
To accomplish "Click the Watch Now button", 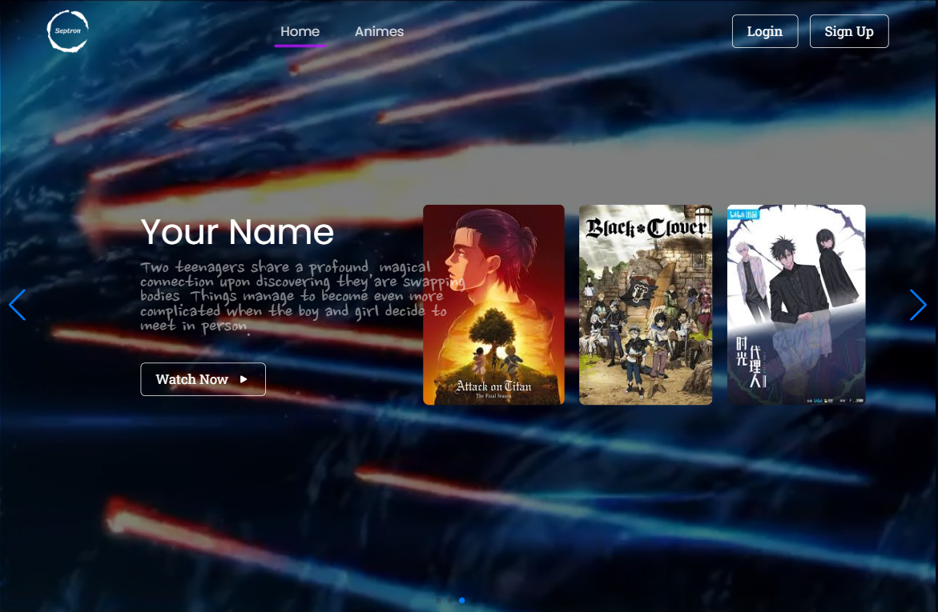I will pyautogui.click(x=203, y=379).
